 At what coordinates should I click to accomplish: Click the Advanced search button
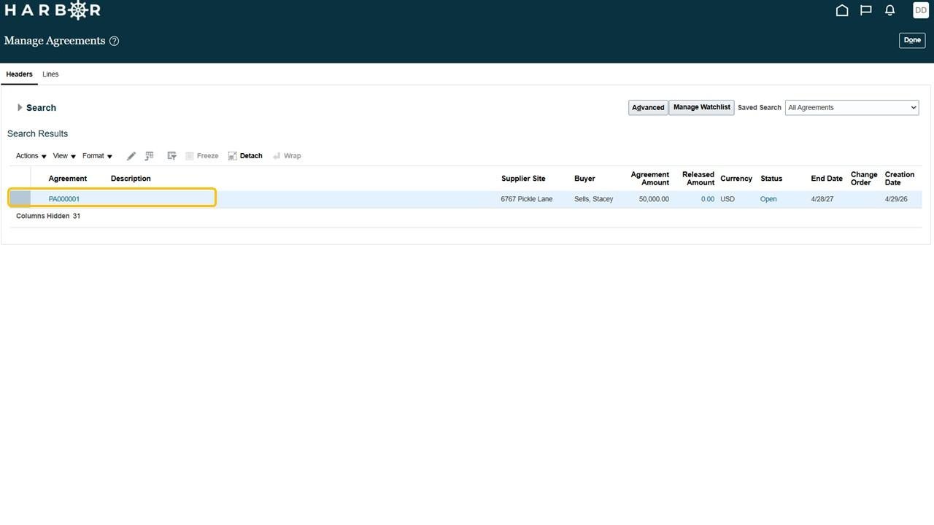[x=648, y=107]
